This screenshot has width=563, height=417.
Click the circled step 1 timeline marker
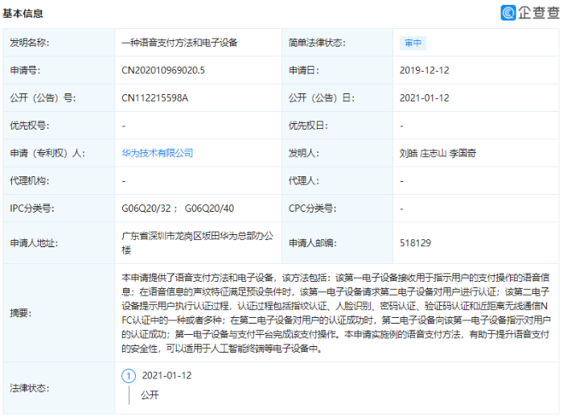[129, 376]
